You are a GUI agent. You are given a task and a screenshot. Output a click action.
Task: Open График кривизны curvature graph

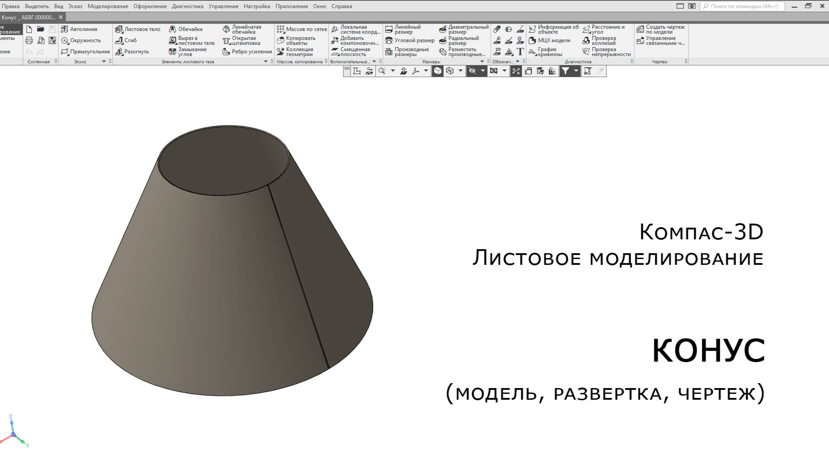pyautogui.click(x=545, y=52)
